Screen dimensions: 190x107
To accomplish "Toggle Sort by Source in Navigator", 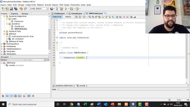I will tap(33, 96).
